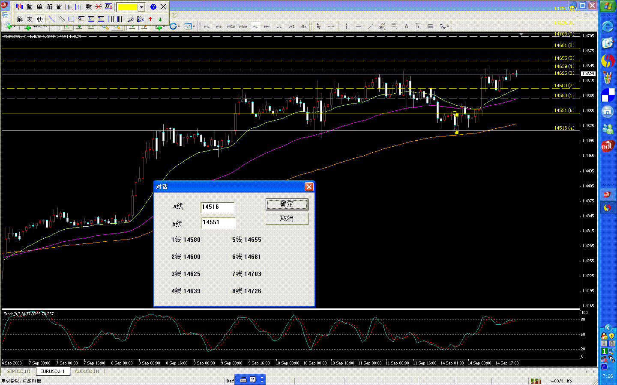
Task: Switch to the AUDUSD,H1 chart tab
Action: point(87,371)
